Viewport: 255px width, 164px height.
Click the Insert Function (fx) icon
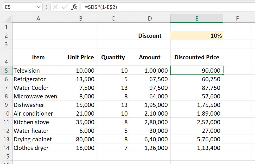pos(75,7)
